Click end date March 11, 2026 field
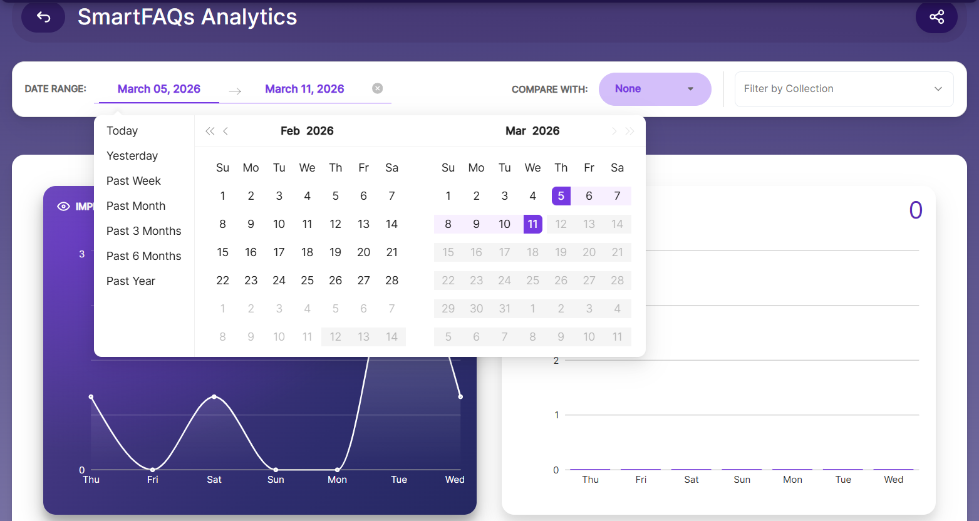This screenshot has width=979, height=521. [x=304, y=89]
